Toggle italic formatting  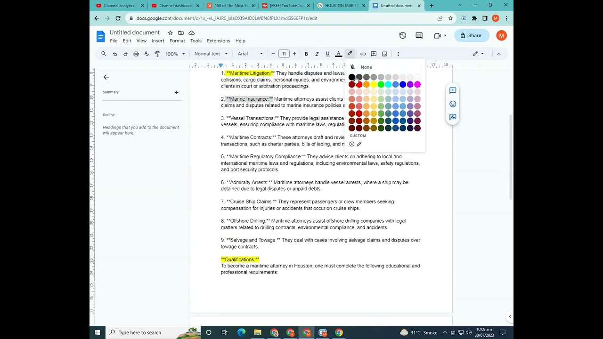(x=317, y=54)
